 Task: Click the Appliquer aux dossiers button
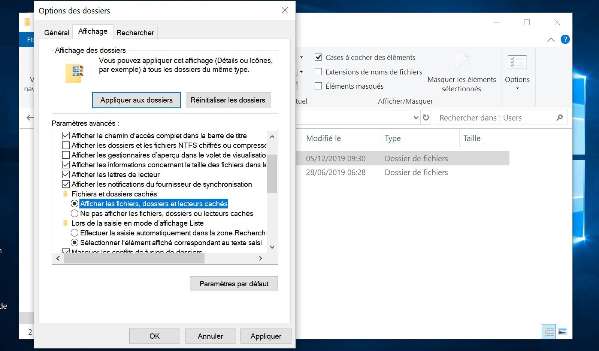136,100
